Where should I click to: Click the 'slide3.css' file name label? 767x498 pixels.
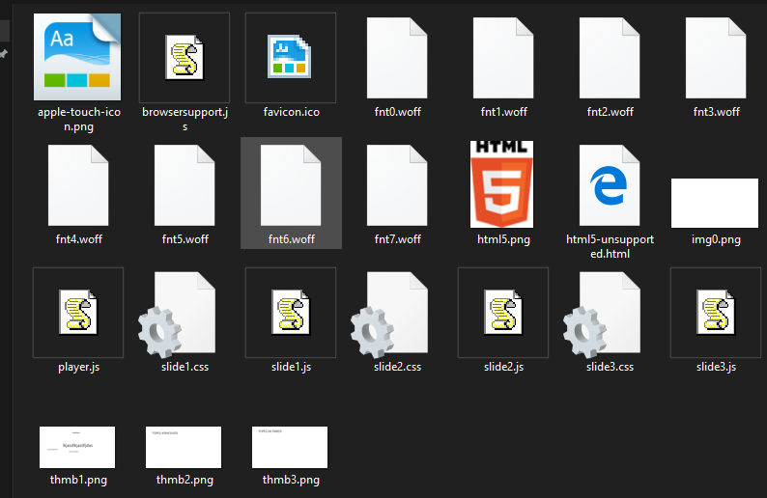610,367
